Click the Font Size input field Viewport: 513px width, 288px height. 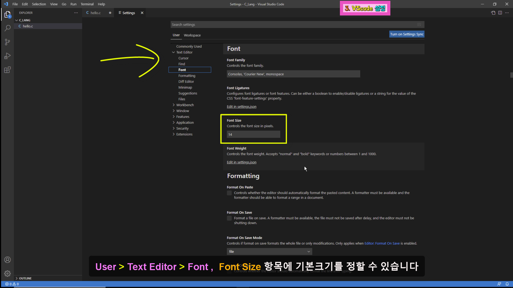click(x=253, y=134)
